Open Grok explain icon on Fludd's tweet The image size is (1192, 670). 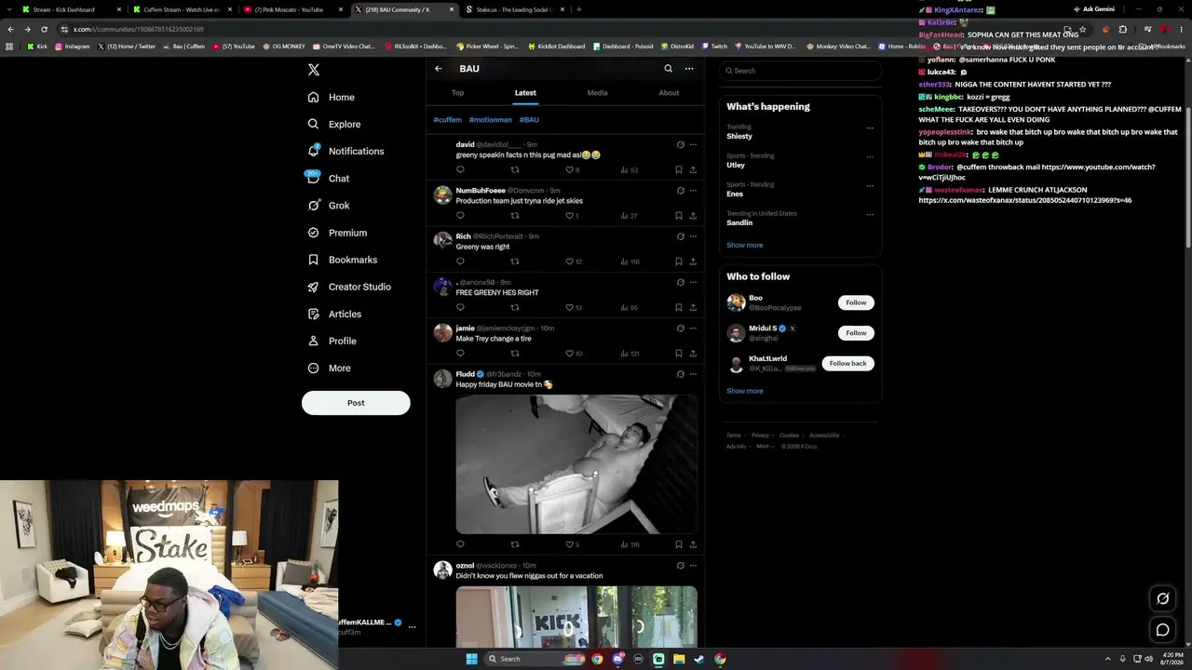pyautogui.click(x=680, y=374)
